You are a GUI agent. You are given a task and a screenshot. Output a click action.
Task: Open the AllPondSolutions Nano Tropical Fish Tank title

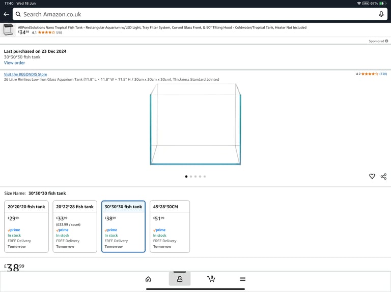click(x=162, y=27)
